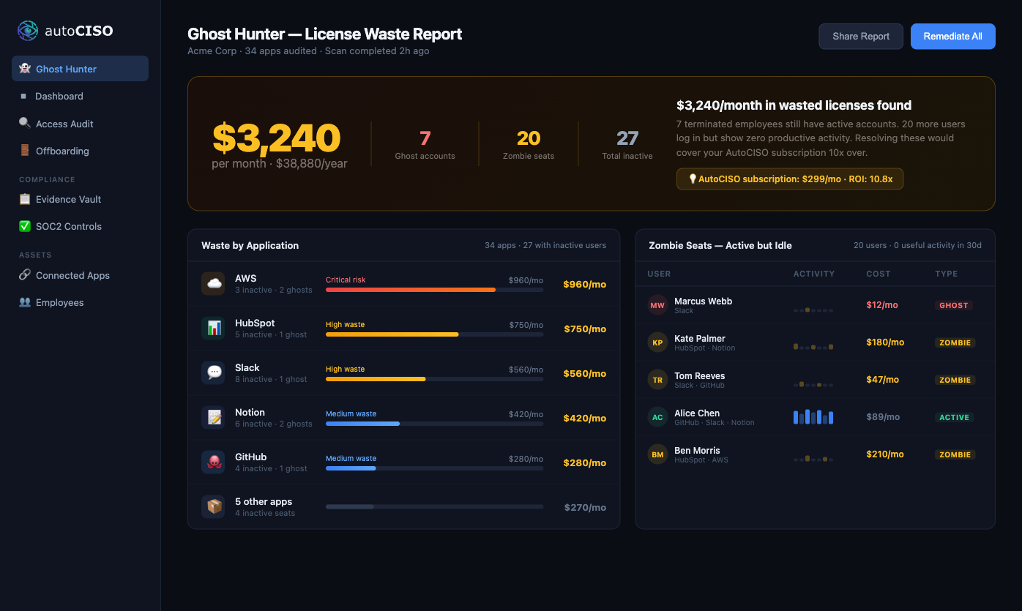The image size is (1022, 611).
Task: Click the HubSpot chart app icon
Action: click(214, 329)
